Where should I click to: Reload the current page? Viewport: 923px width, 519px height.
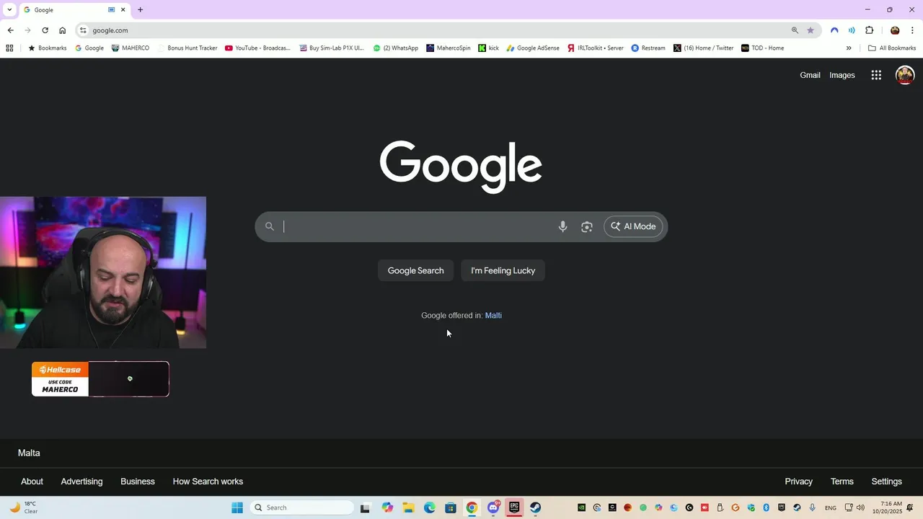[x=45, y=30]
